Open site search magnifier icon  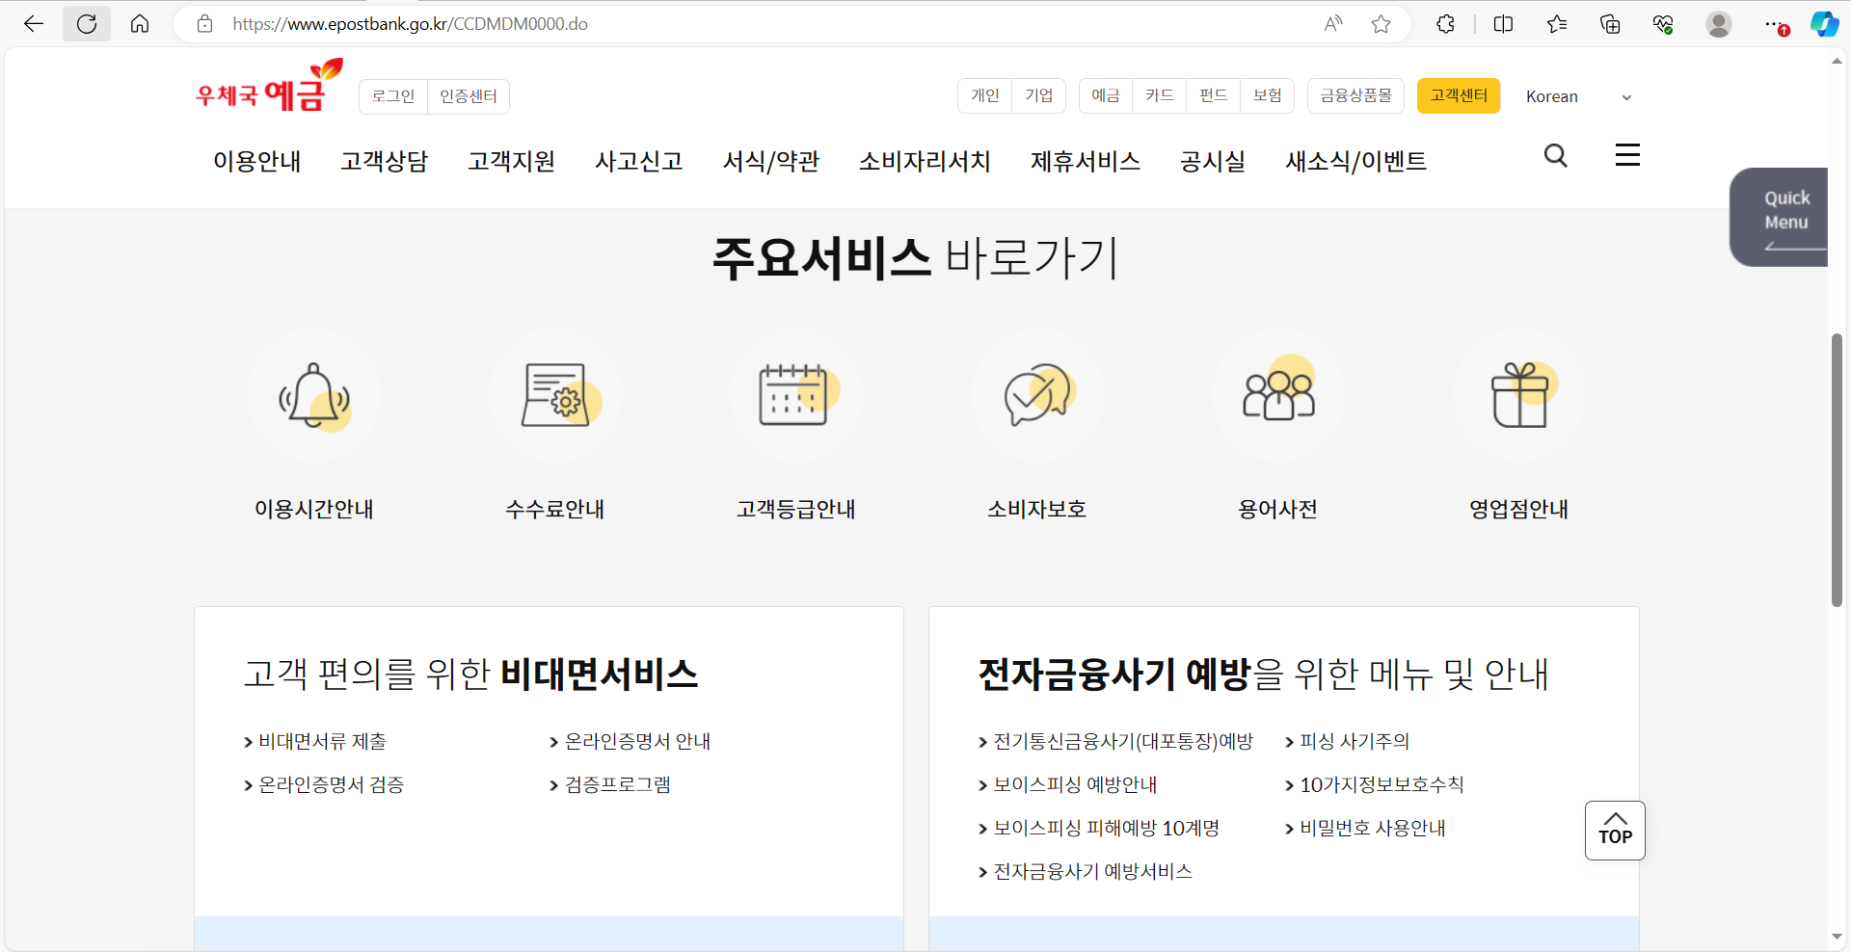coord(1556,156)
